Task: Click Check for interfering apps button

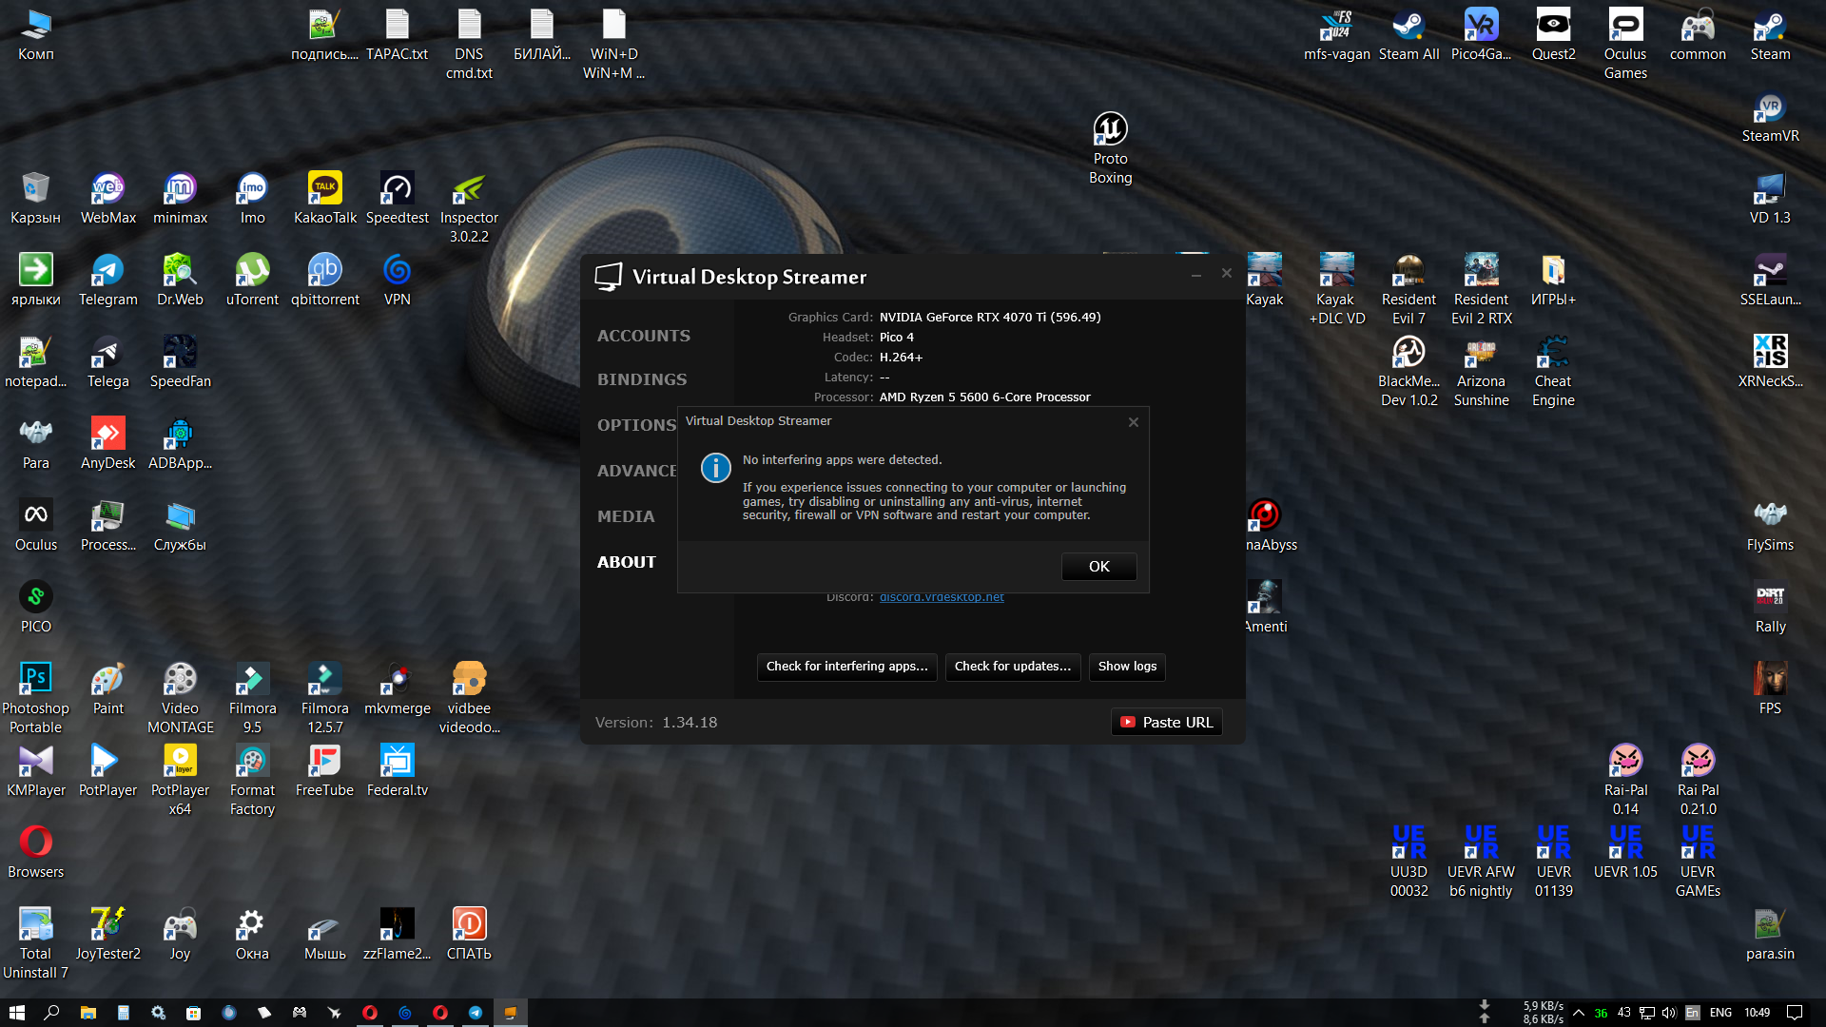Action: click(846, 667)
